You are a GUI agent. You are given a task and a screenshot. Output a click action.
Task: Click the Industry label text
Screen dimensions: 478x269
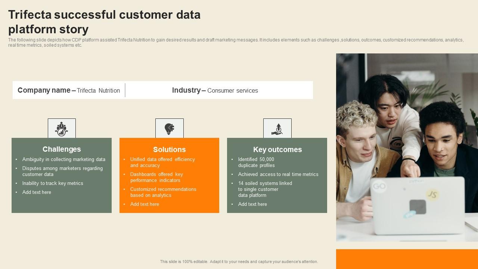coord(186,90)
